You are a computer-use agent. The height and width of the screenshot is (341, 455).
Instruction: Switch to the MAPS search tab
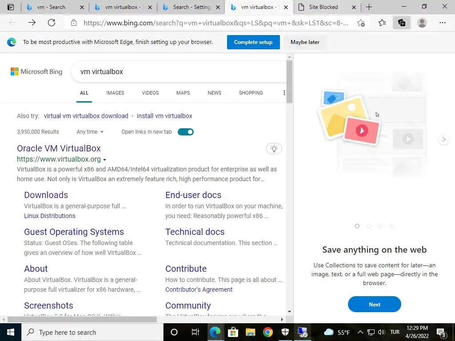click(183, 93)
